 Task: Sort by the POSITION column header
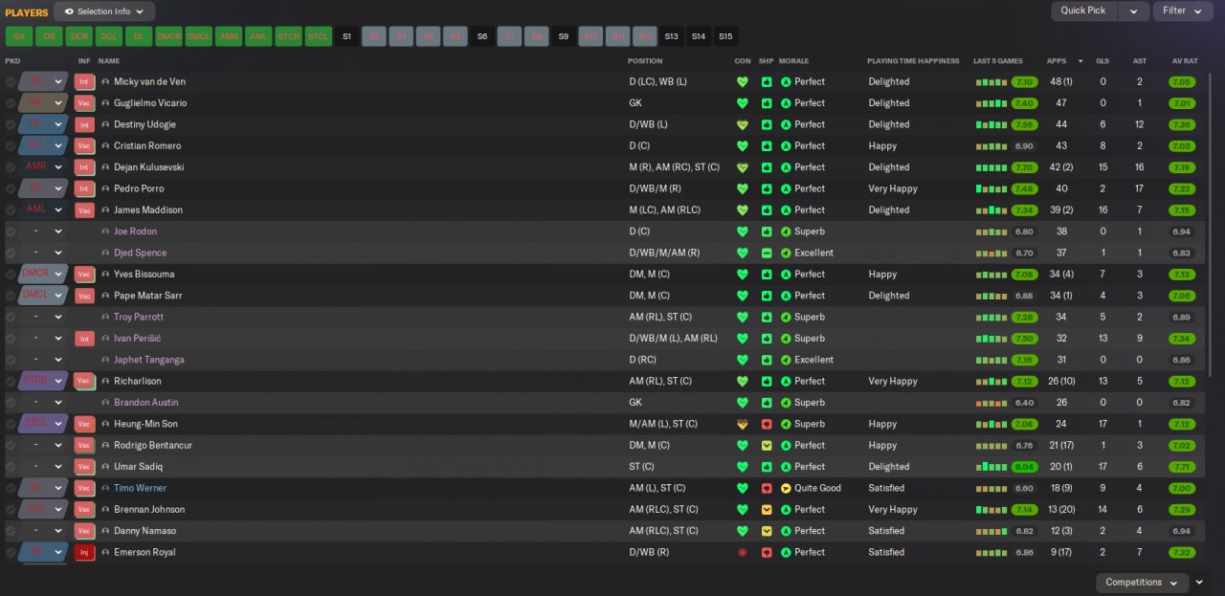click(x=645, y=61)
